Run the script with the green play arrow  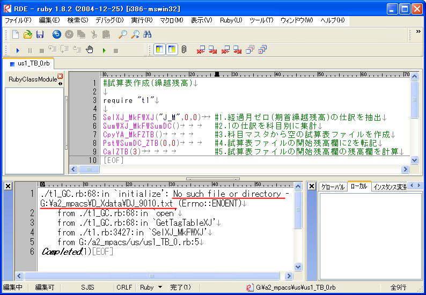point(104,50)
